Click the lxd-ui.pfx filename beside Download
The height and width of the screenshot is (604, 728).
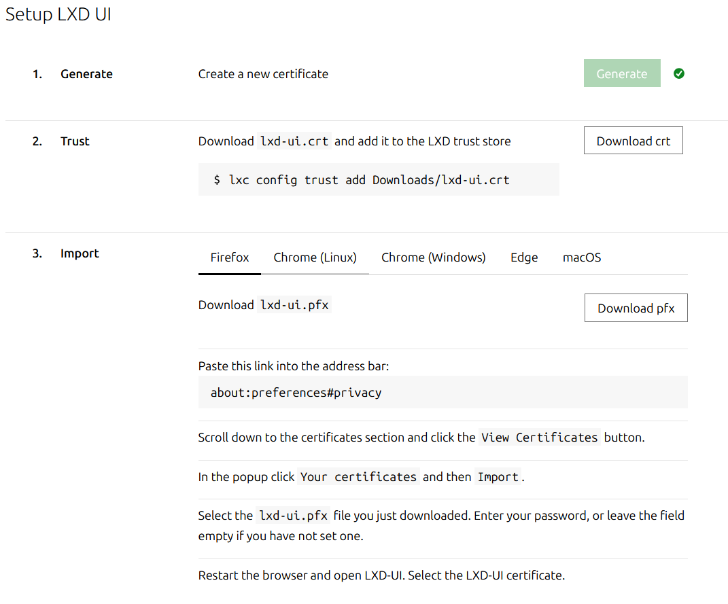(294, 305)
